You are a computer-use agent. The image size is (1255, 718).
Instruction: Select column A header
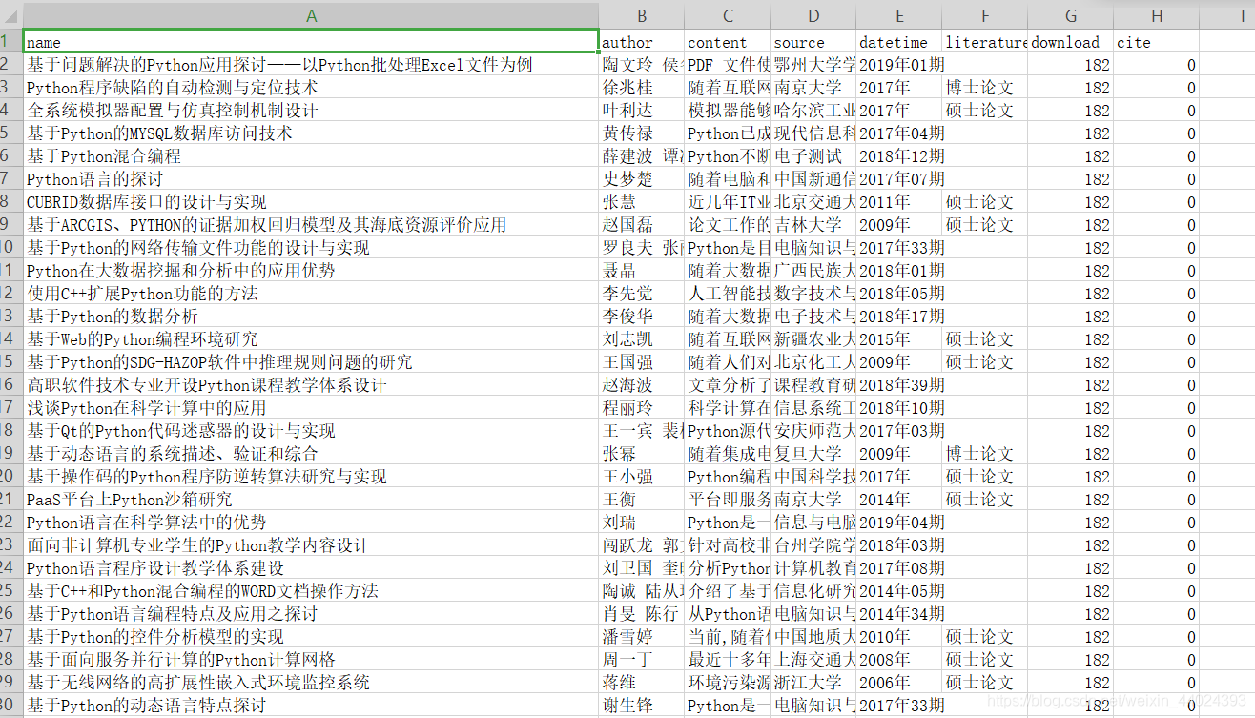[311, 16]
